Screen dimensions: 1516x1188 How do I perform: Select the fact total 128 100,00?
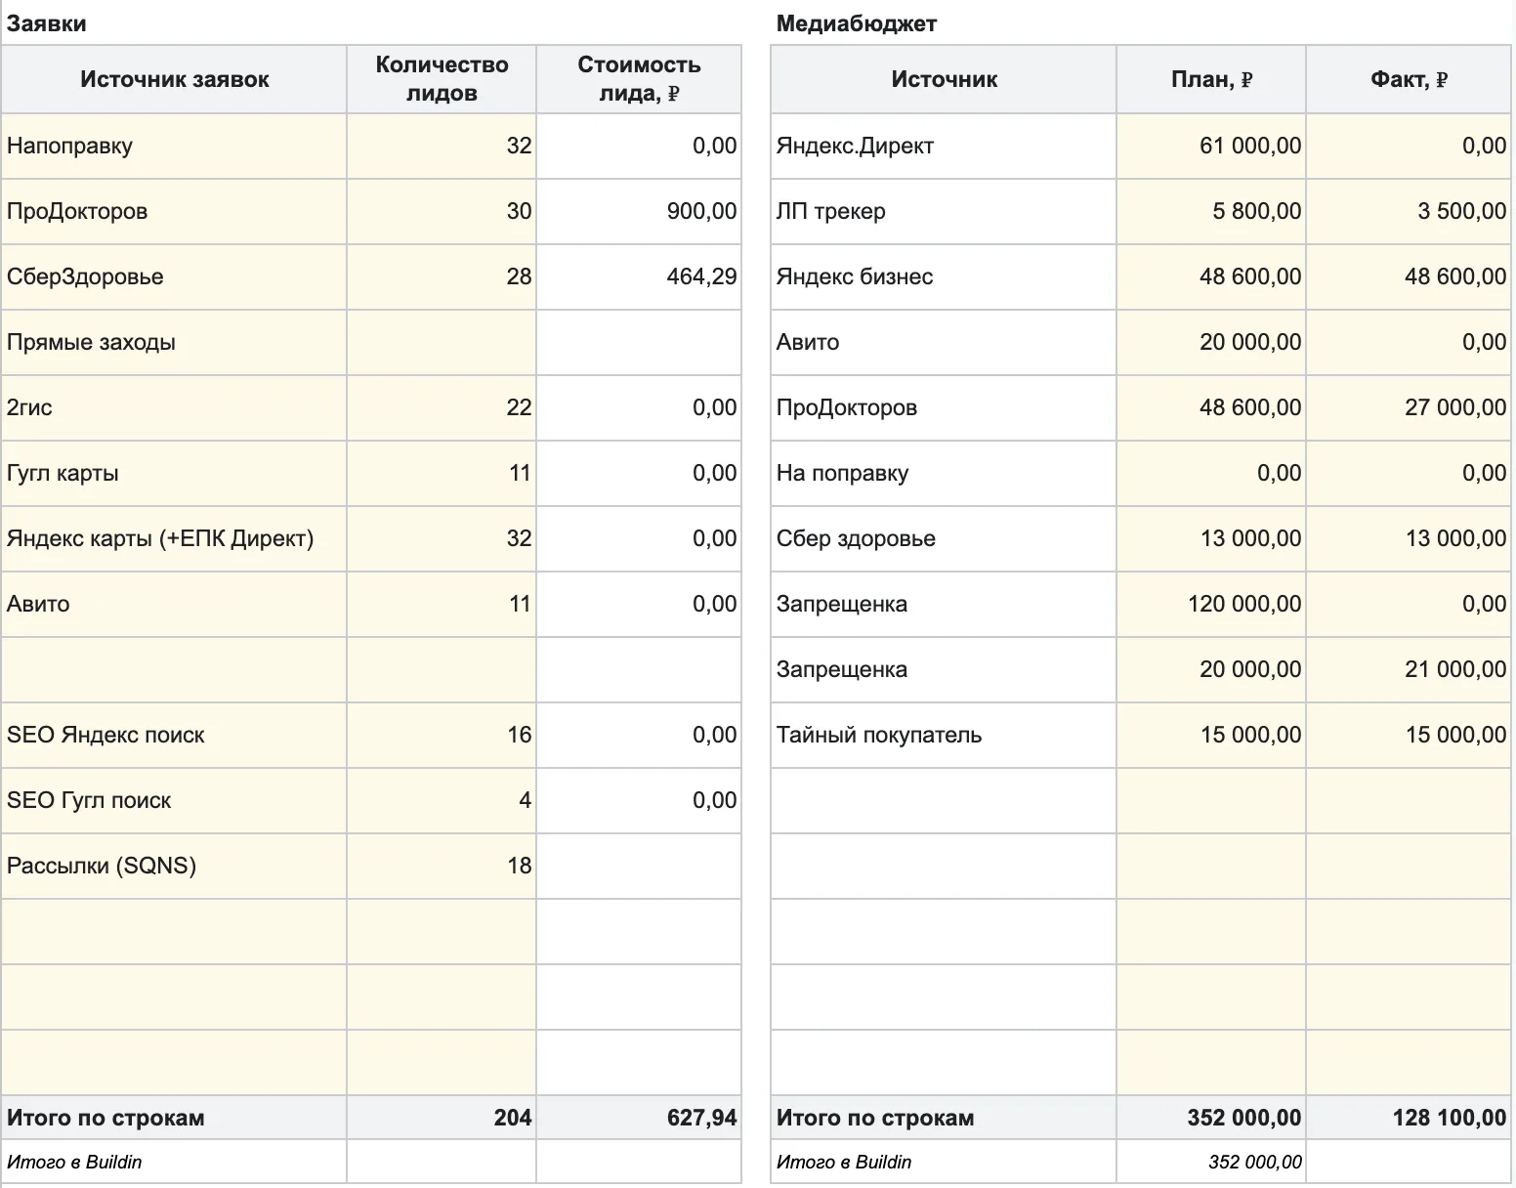click(1409, 1118)
